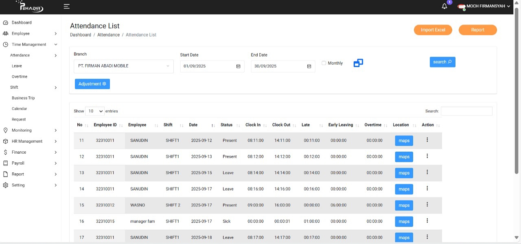Change the Show entries count dropdown
521x244 pixels.
[x=94, y=111]
